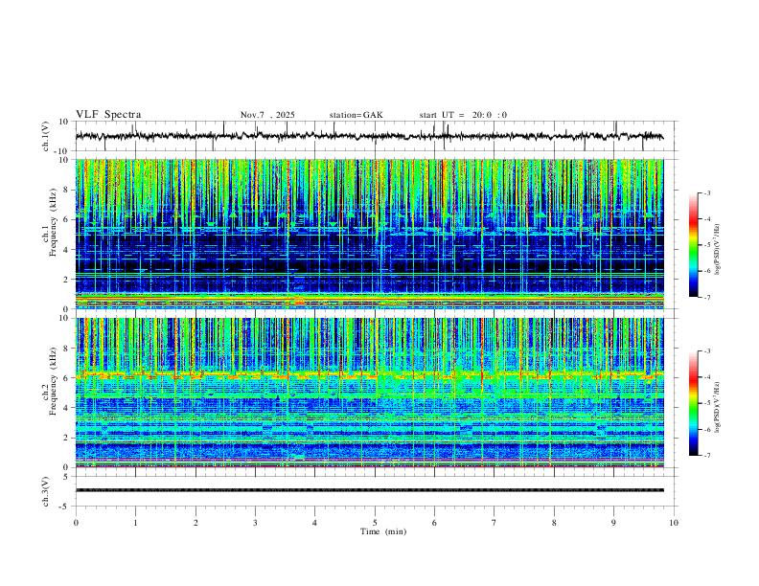Click the "4" kHz tick of ch.2 spectrogram
This screenshot has width=759, height=586.
pyautogui.click(x=67, y=408)
